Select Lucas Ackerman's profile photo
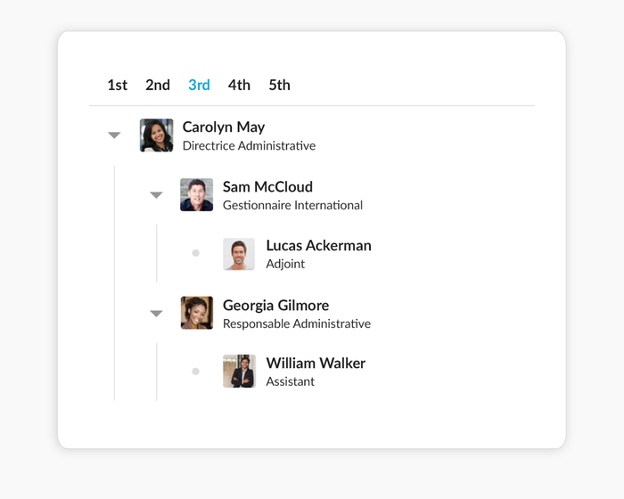Screen dimensions: 624x499 click(x=239, y=254)
